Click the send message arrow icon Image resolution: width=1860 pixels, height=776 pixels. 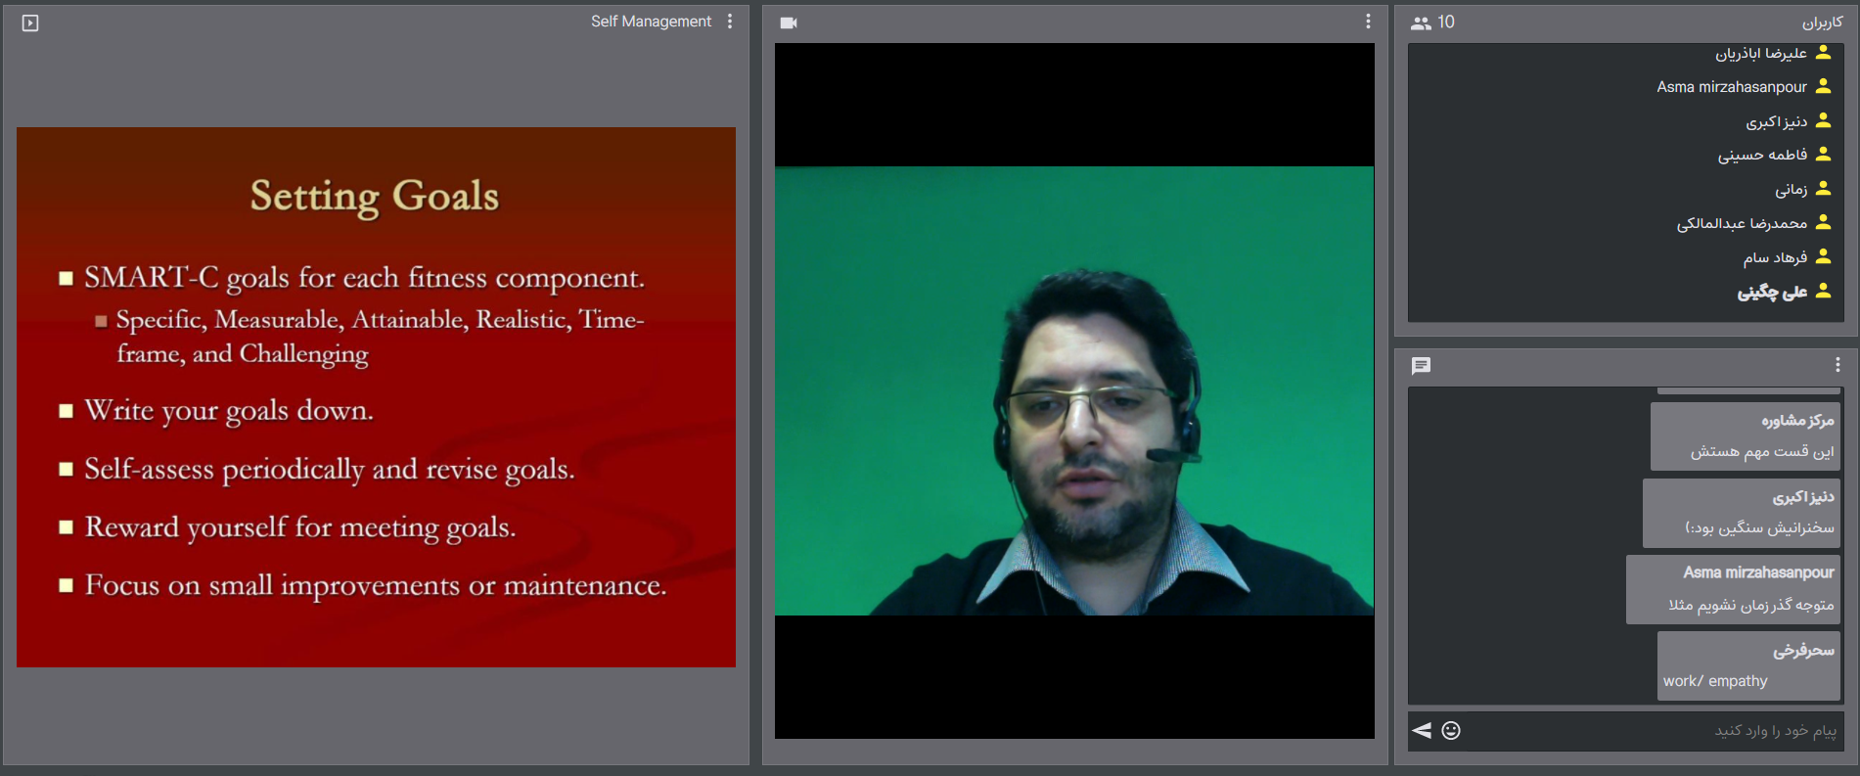[x=1422, y=730]
